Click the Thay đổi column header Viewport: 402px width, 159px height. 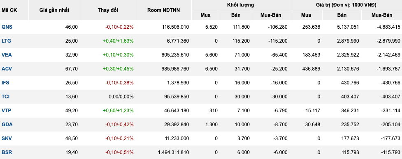coord(108,10)
